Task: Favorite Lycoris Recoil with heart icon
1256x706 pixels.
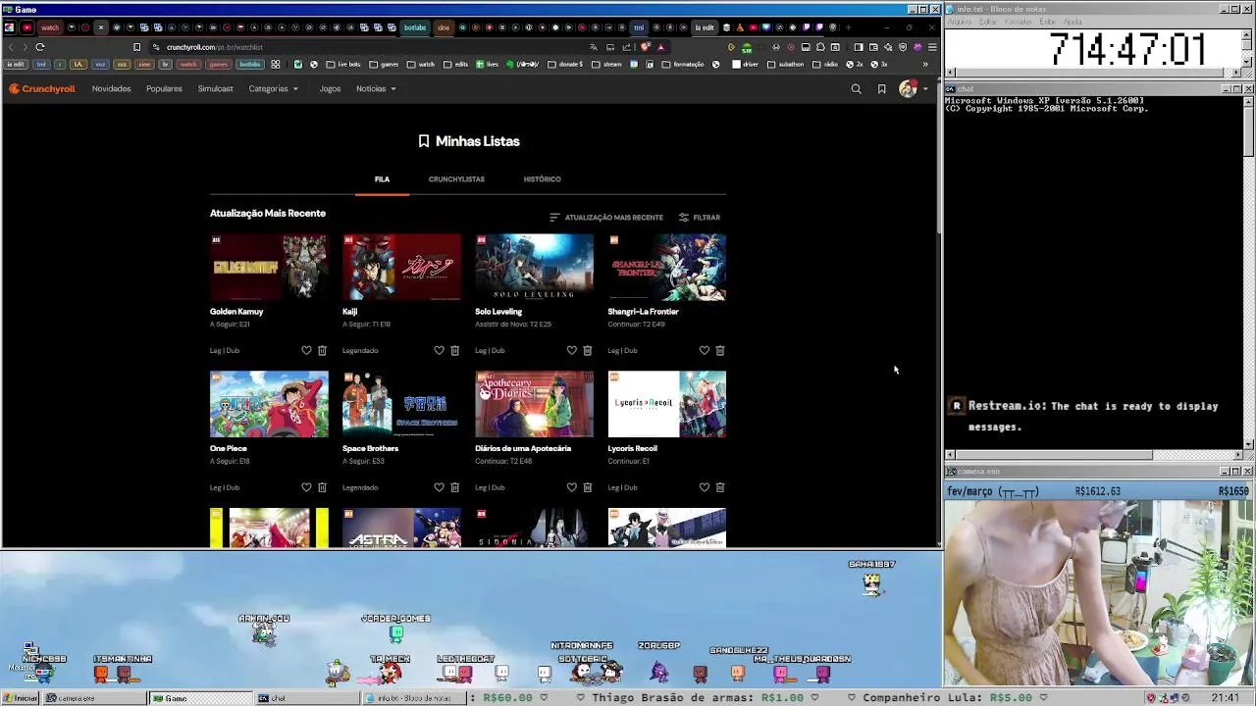Action: point(704,487)
